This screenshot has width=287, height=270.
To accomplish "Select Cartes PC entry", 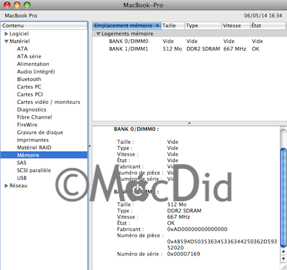I will point(29,87).
